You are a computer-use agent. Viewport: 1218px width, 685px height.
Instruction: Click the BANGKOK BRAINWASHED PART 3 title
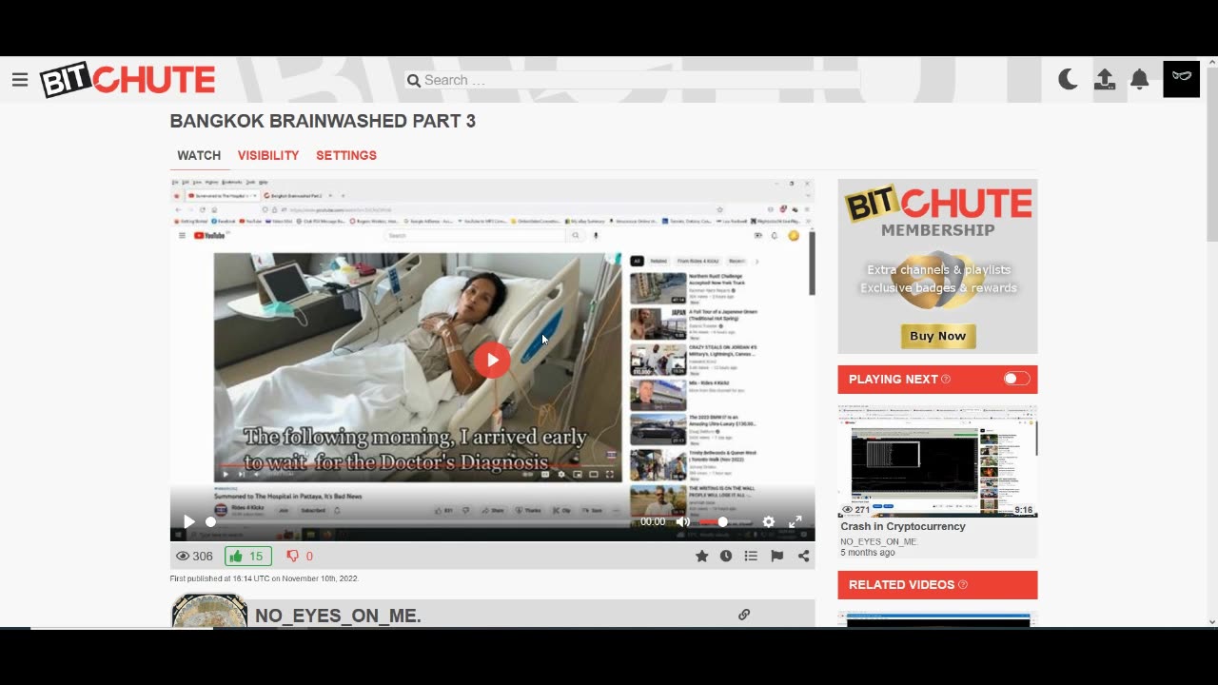(323, 121)
